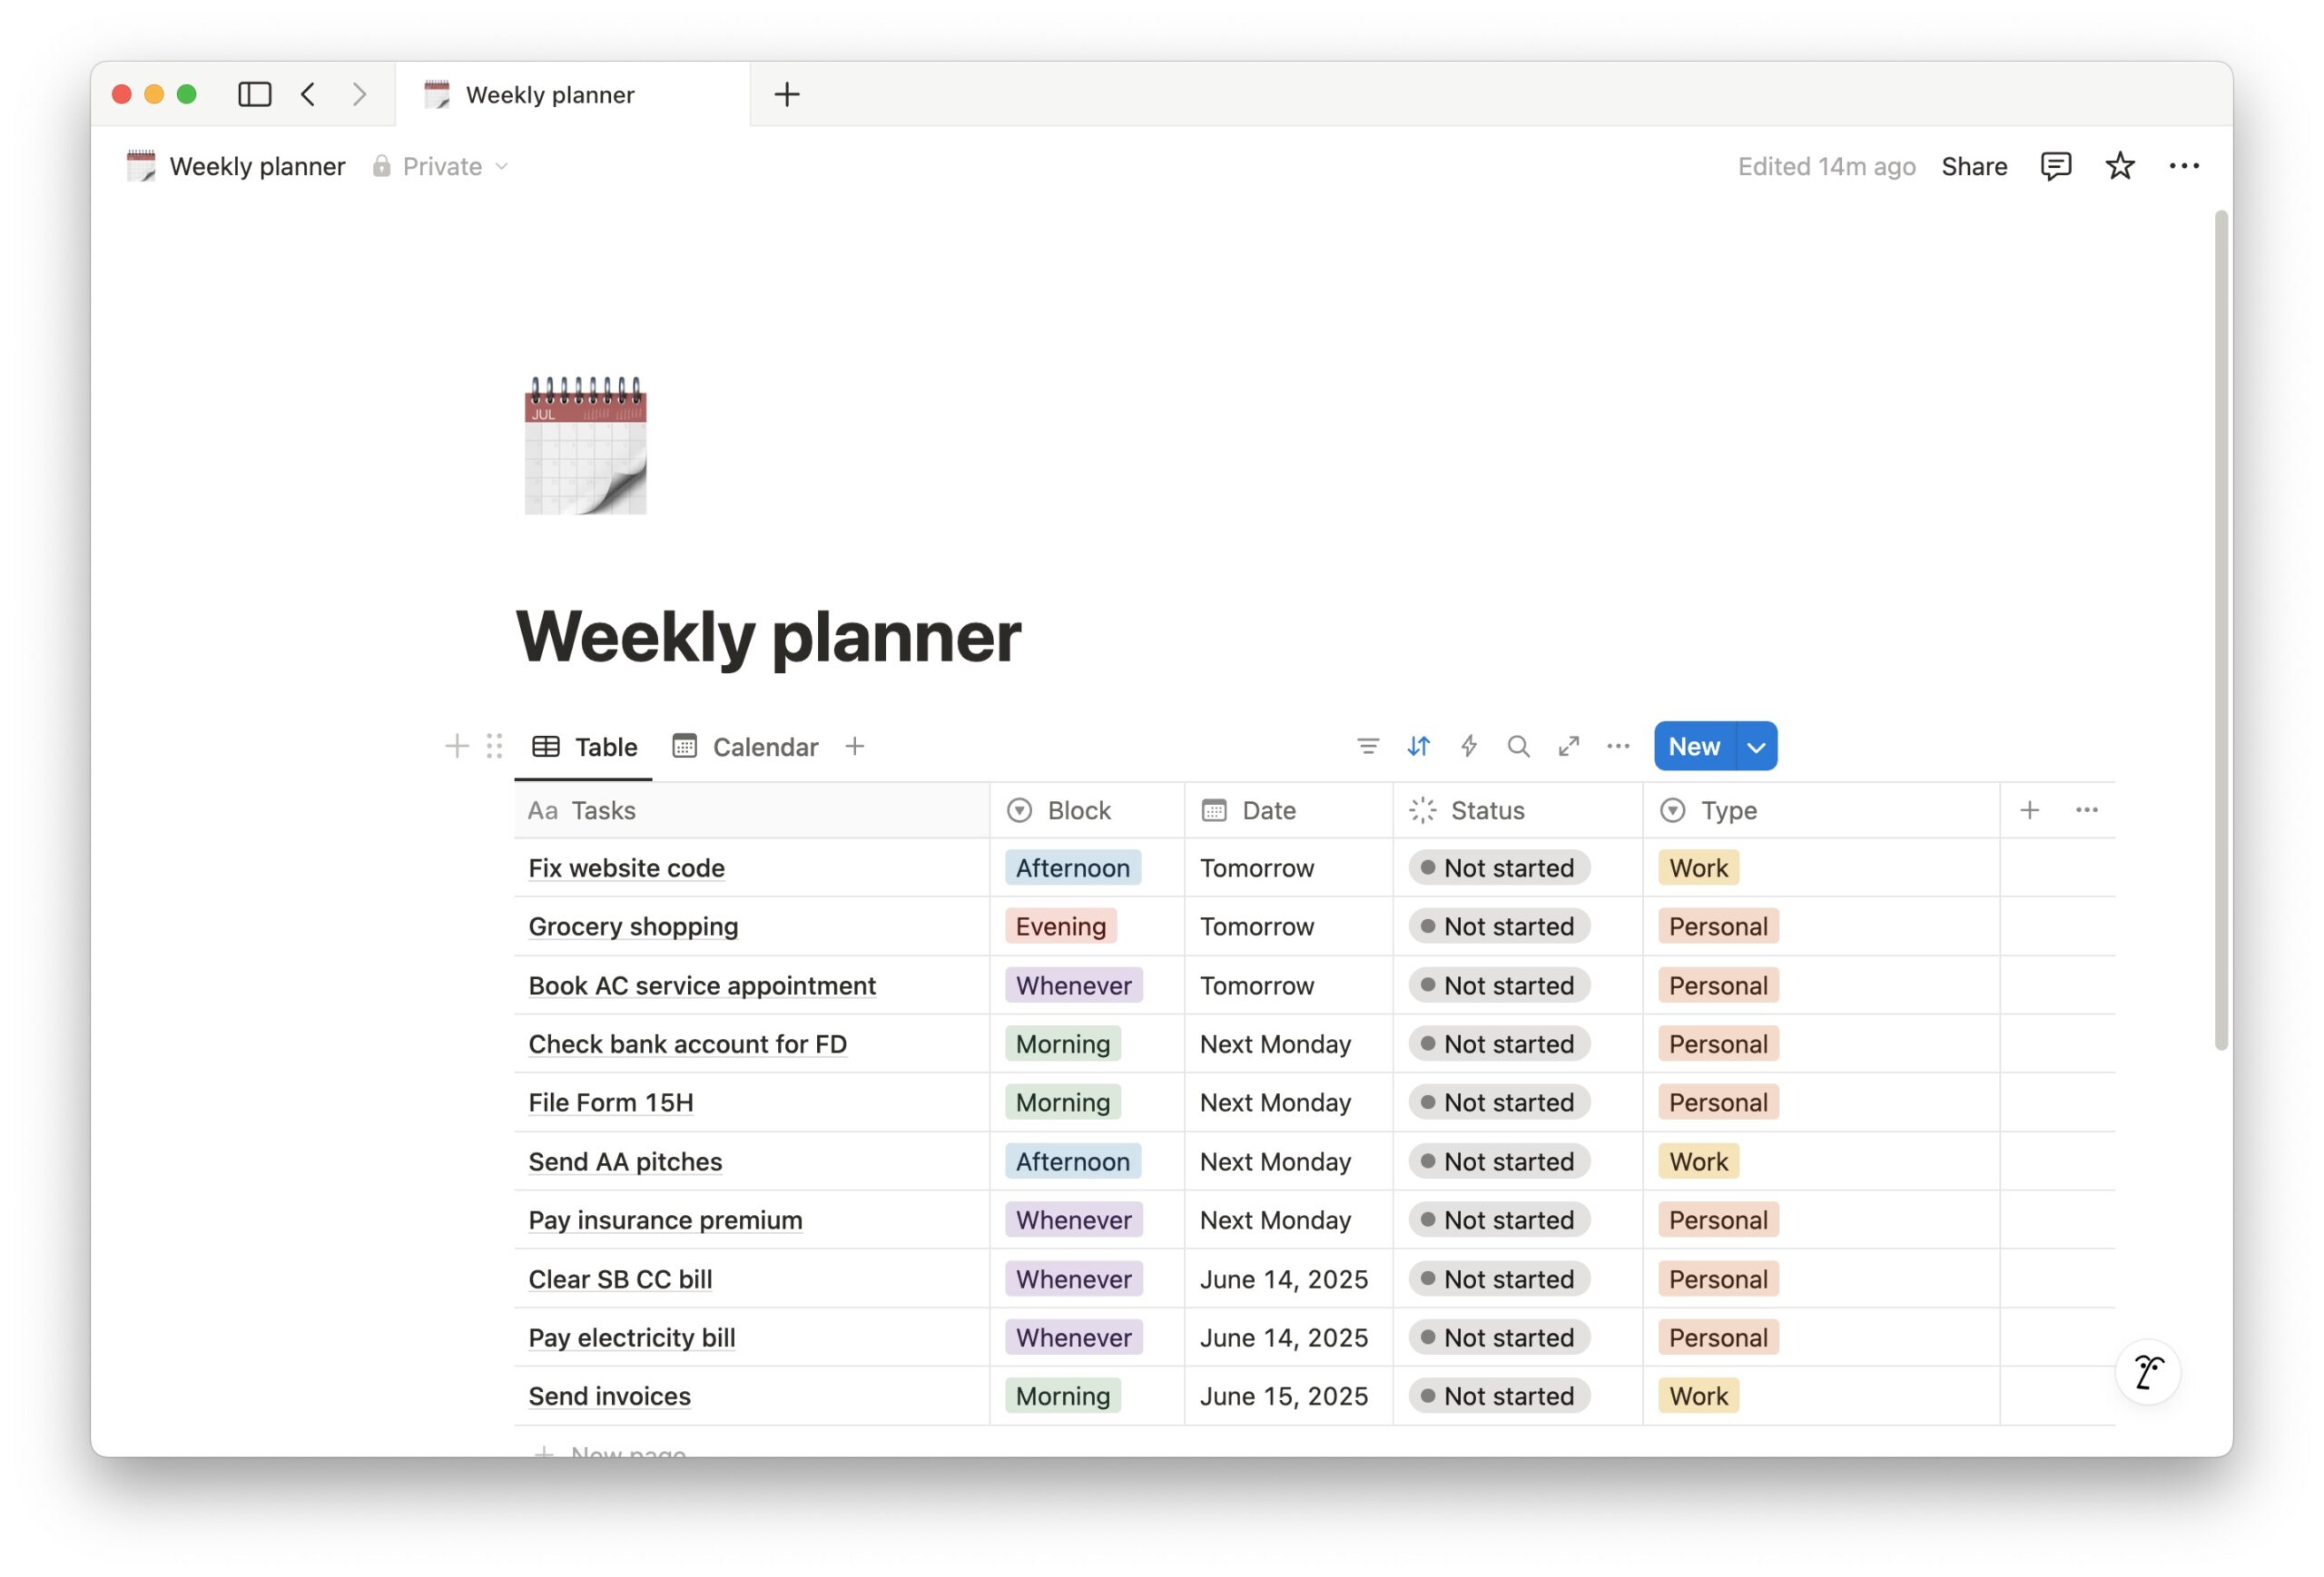Favorite the page with star icon
This screenshot has width=2324, height=1577.
(2119, 166)
